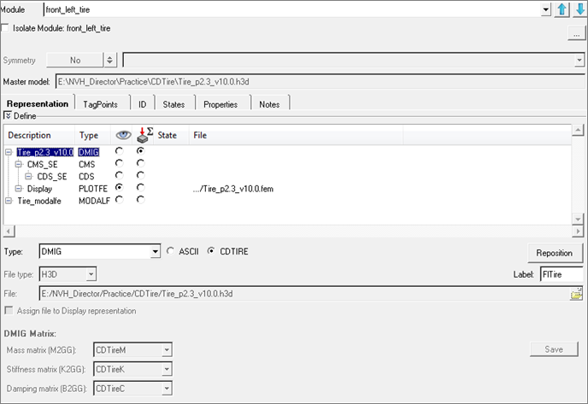Screen dimensions: 588x404
Task: Switch to the TagPoints tab
Action: (x=102, y=103)
